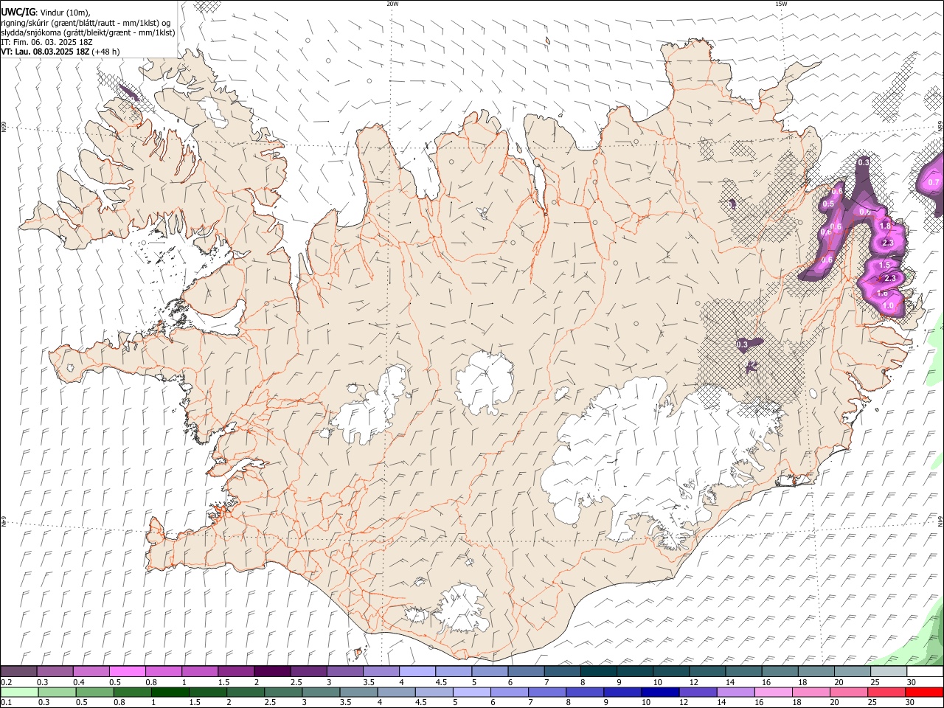Select the 'VT: Lau. 08.03.2025 18Z (+48 h)' valid time
The height and width of the screenshot is (708, 944).
[60, 52]
